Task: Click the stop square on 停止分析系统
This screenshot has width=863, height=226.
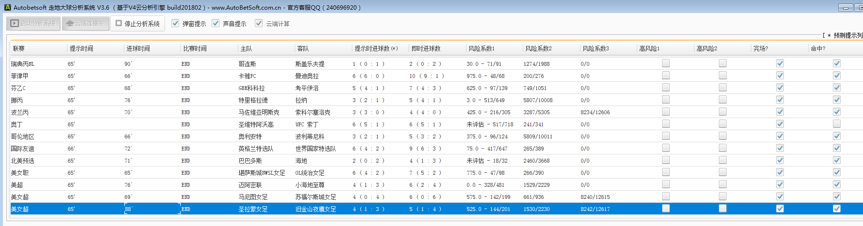Action: click(118, 23)
